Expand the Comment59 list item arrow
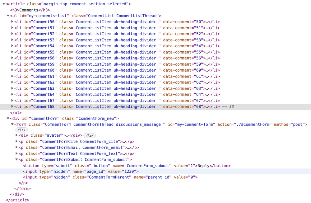311x203 pixels. point(12,64)
